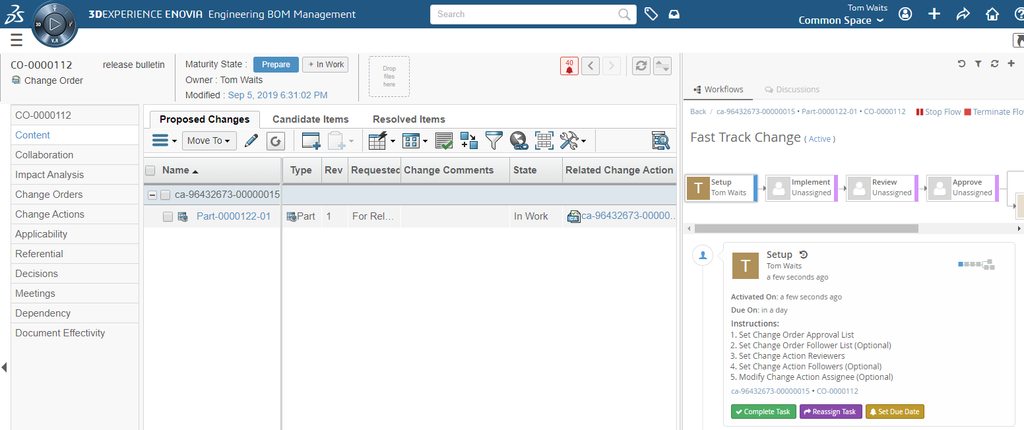
Task: Click the green Complete Task button
Action: [x=763, y=412]
